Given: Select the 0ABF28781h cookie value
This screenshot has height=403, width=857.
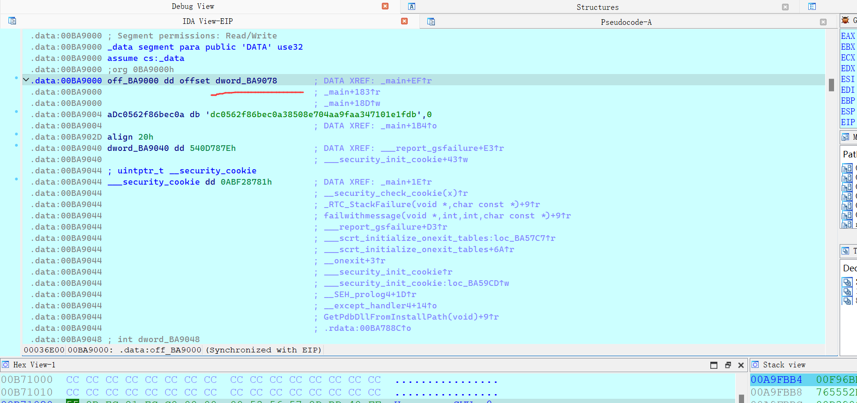Looking at the screenshot, I should point(246,182).
